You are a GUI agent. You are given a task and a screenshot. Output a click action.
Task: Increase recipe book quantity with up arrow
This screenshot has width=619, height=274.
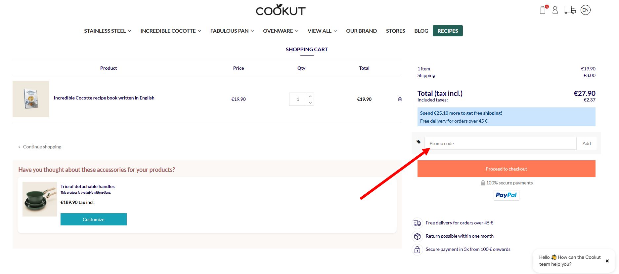(x=310, y=96)
